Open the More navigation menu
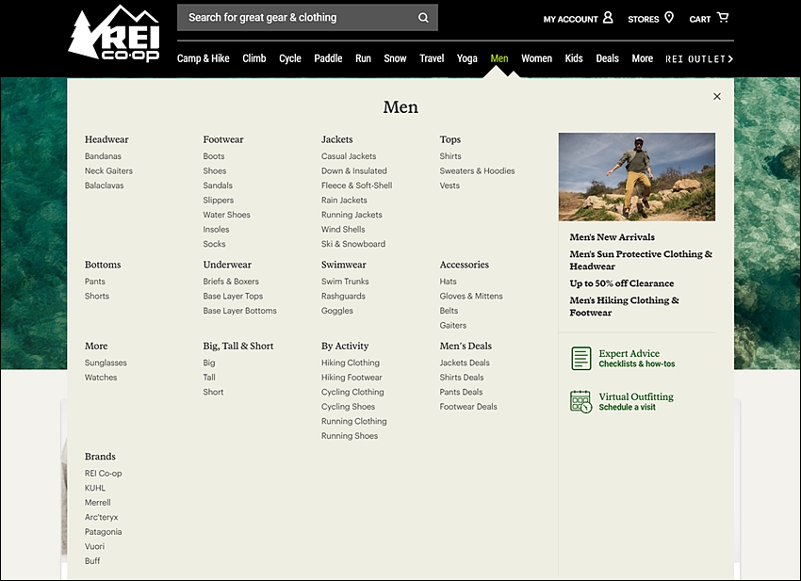The image size is (801, 581). pos(642,58)
